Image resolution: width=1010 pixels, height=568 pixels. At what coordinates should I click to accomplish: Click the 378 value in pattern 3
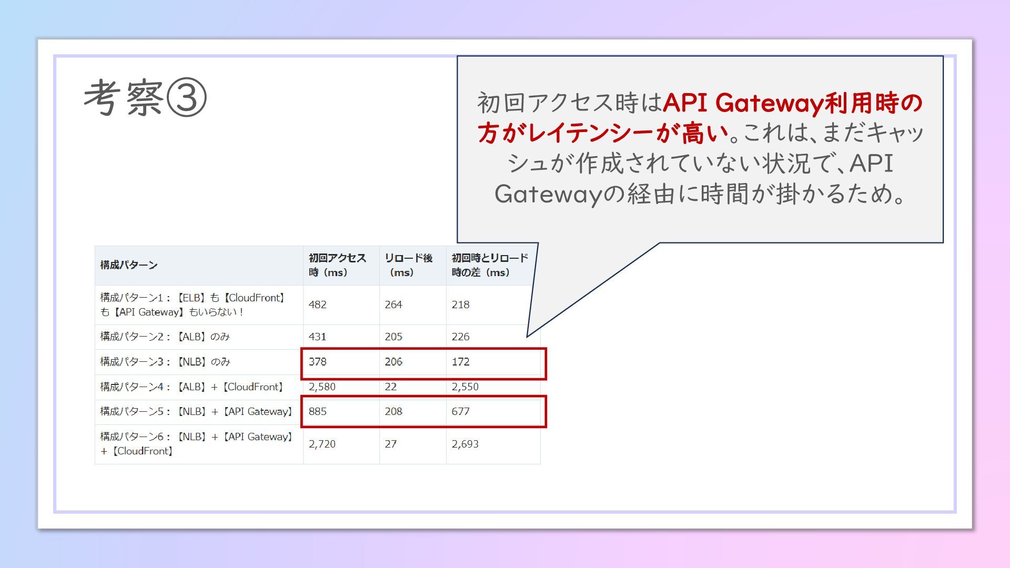(x=318, y=362)
